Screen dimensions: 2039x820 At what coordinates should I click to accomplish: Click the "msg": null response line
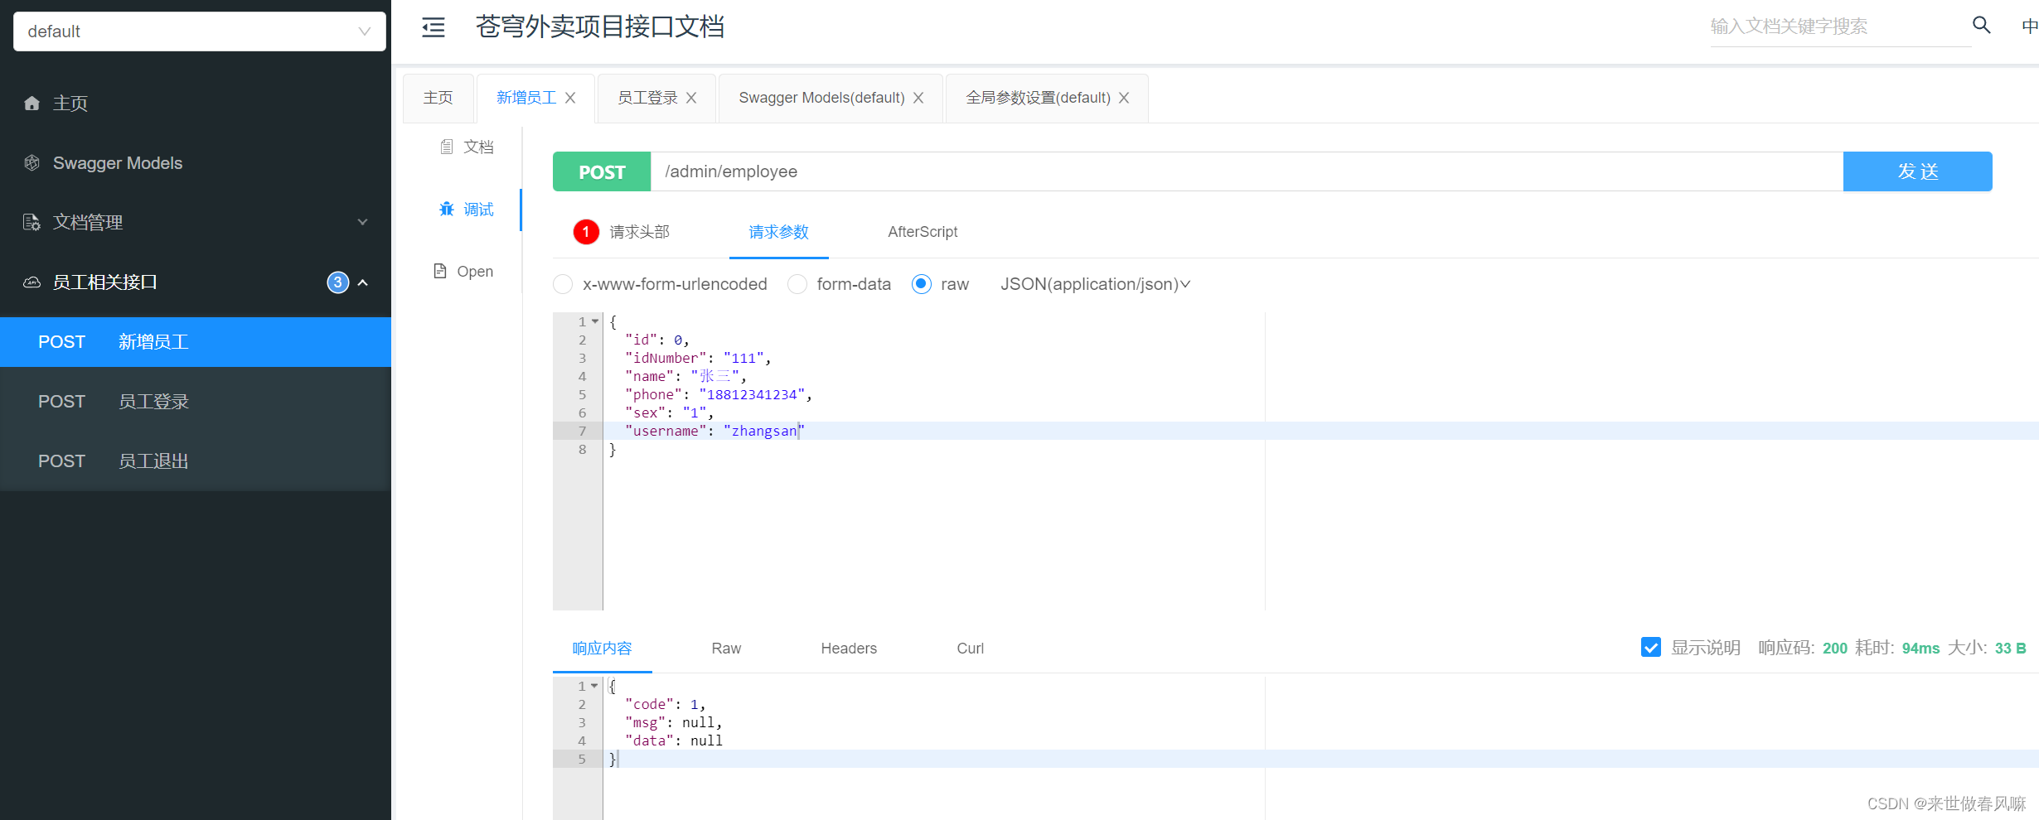coord(673,722)
